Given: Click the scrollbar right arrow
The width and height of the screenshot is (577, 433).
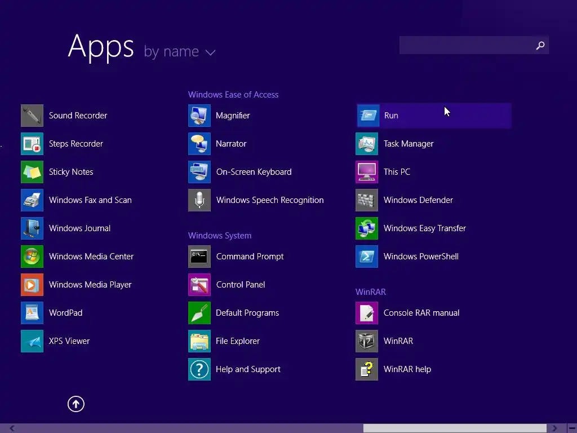Looking at the screenshot, I should click(x=554, y=428).
